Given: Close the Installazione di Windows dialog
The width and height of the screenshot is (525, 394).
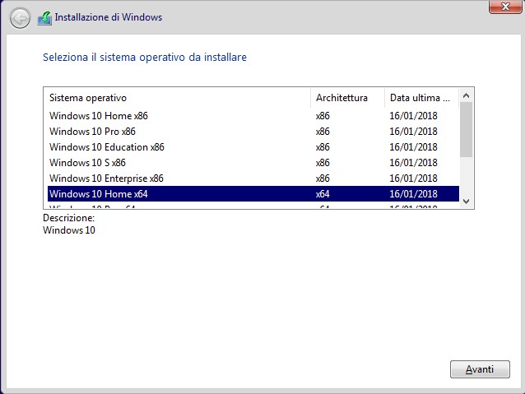Looking at the screenshot, I should pyautogui.click(x=505, y=7).
